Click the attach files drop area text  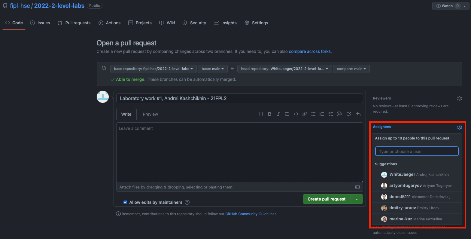click(x=176, y=187)
